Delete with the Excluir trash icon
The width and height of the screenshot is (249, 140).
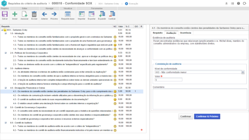[34, 14]
